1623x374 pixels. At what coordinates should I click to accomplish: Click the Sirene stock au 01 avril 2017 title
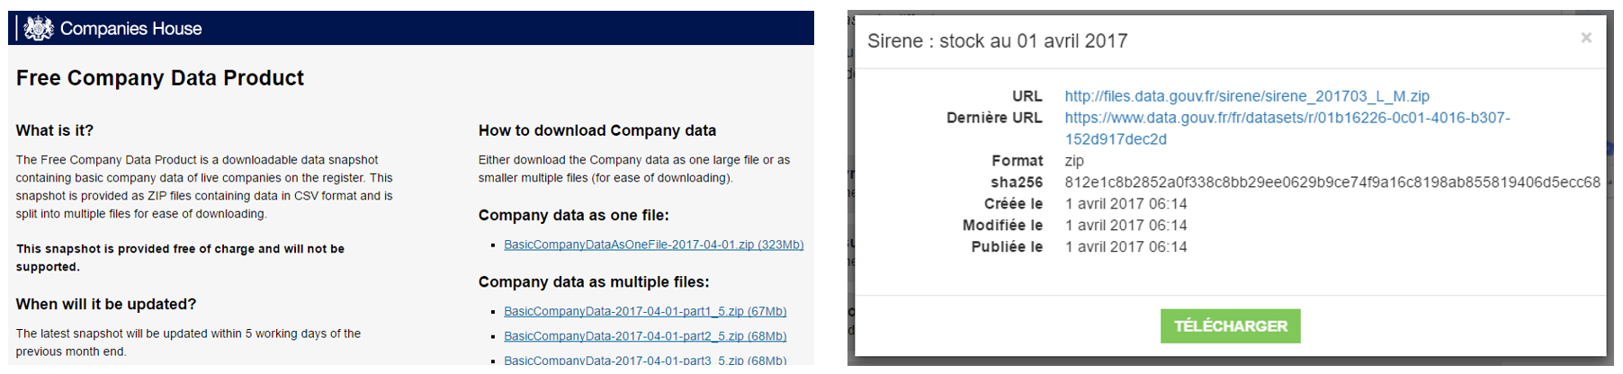pyautogui.click(x=997, y=41)
